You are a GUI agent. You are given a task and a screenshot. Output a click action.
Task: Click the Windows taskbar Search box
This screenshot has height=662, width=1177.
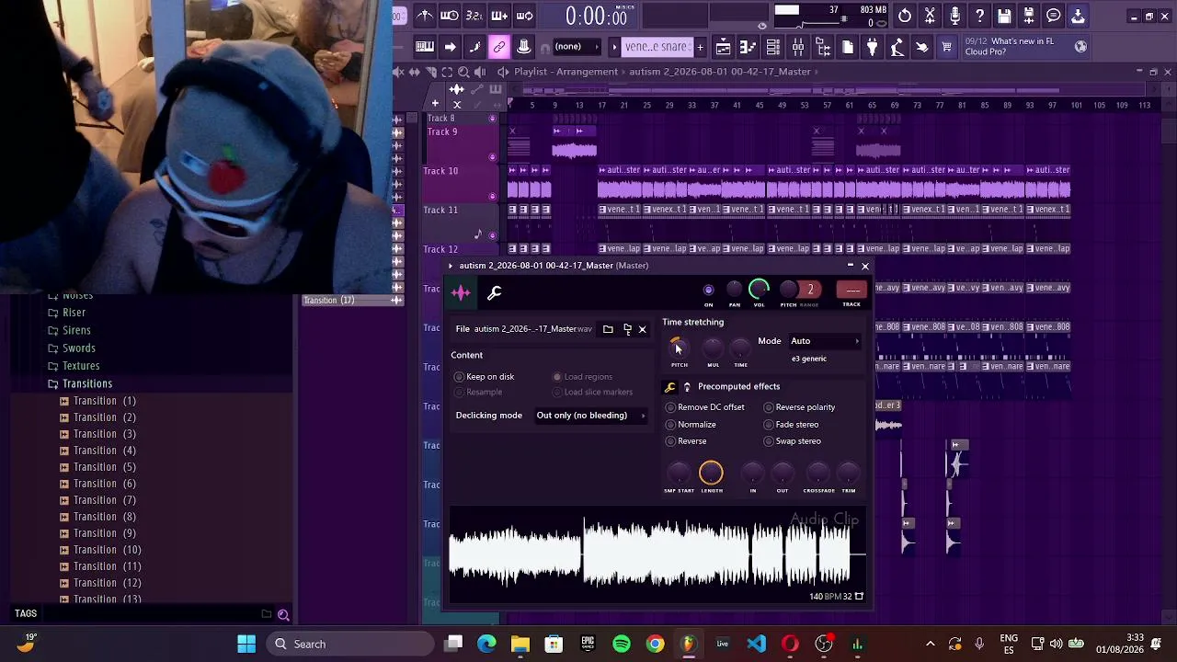click(x=349, y=644)
